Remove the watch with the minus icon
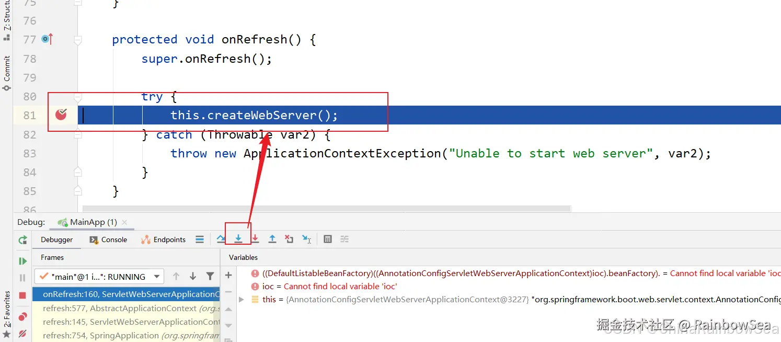Image resolution: width=781 pixels, height=342 pixels. tap(228, 292)
